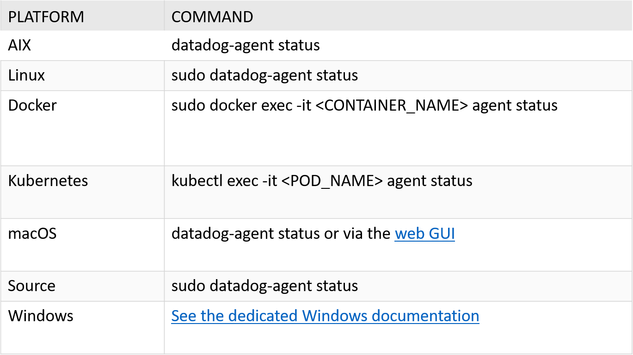Select the Windows platform cell

tap(41, 316)
